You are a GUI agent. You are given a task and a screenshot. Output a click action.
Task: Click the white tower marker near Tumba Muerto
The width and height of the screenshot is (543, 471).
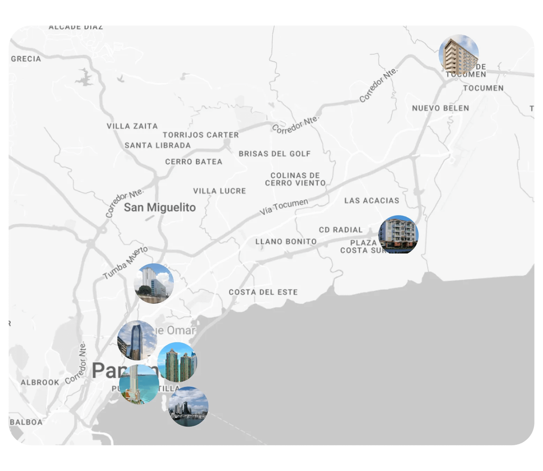pos(154,283)
